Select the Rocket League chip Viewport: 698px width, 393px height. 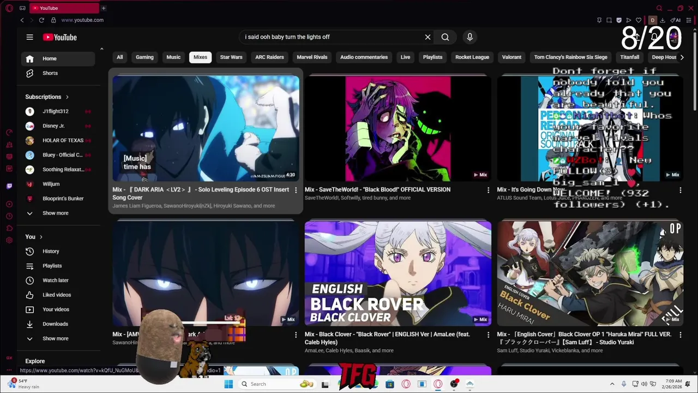472,57
